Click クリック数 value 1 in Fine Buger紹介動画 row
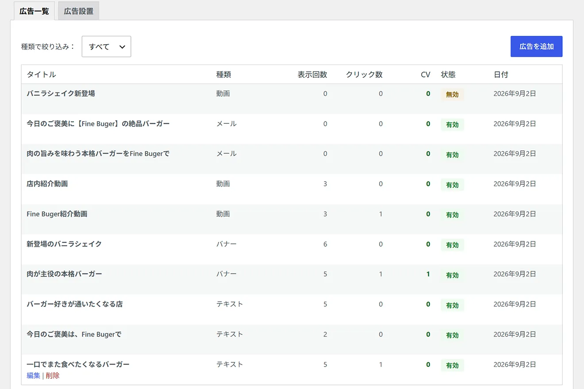Screen dimensions: 584x389 point(380,214)
